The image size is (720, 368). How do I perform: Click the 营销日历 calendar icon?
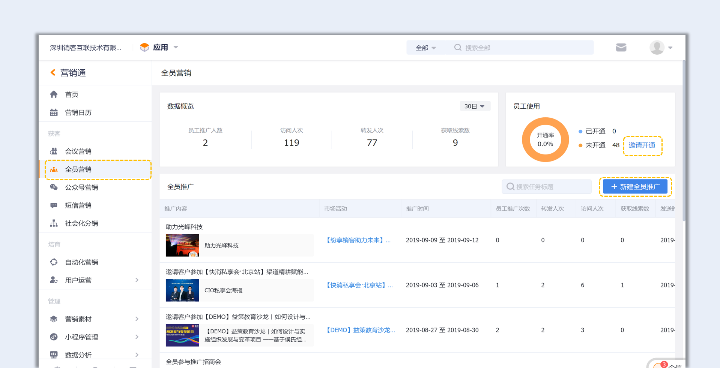pos(54,112)
